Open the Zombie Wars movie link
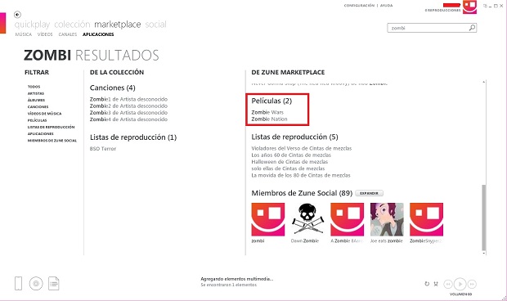 coord(267,112)
